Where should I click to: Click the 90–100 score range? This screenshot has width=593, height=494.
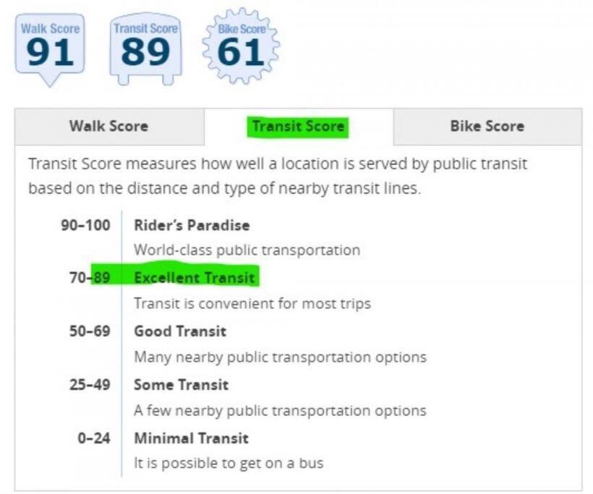[85, 225]
